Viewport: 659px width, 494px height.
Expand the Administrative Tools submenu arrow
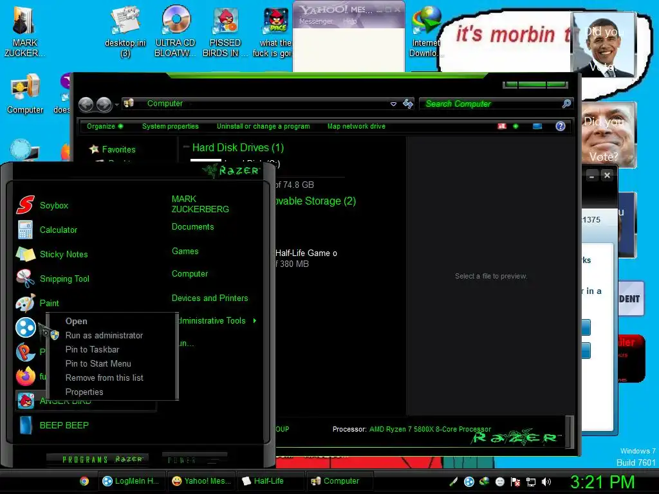click(255, 320)
